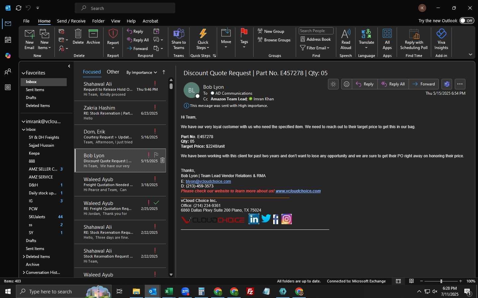Switch background sun icon in reading pane

[x=333, y=84]
